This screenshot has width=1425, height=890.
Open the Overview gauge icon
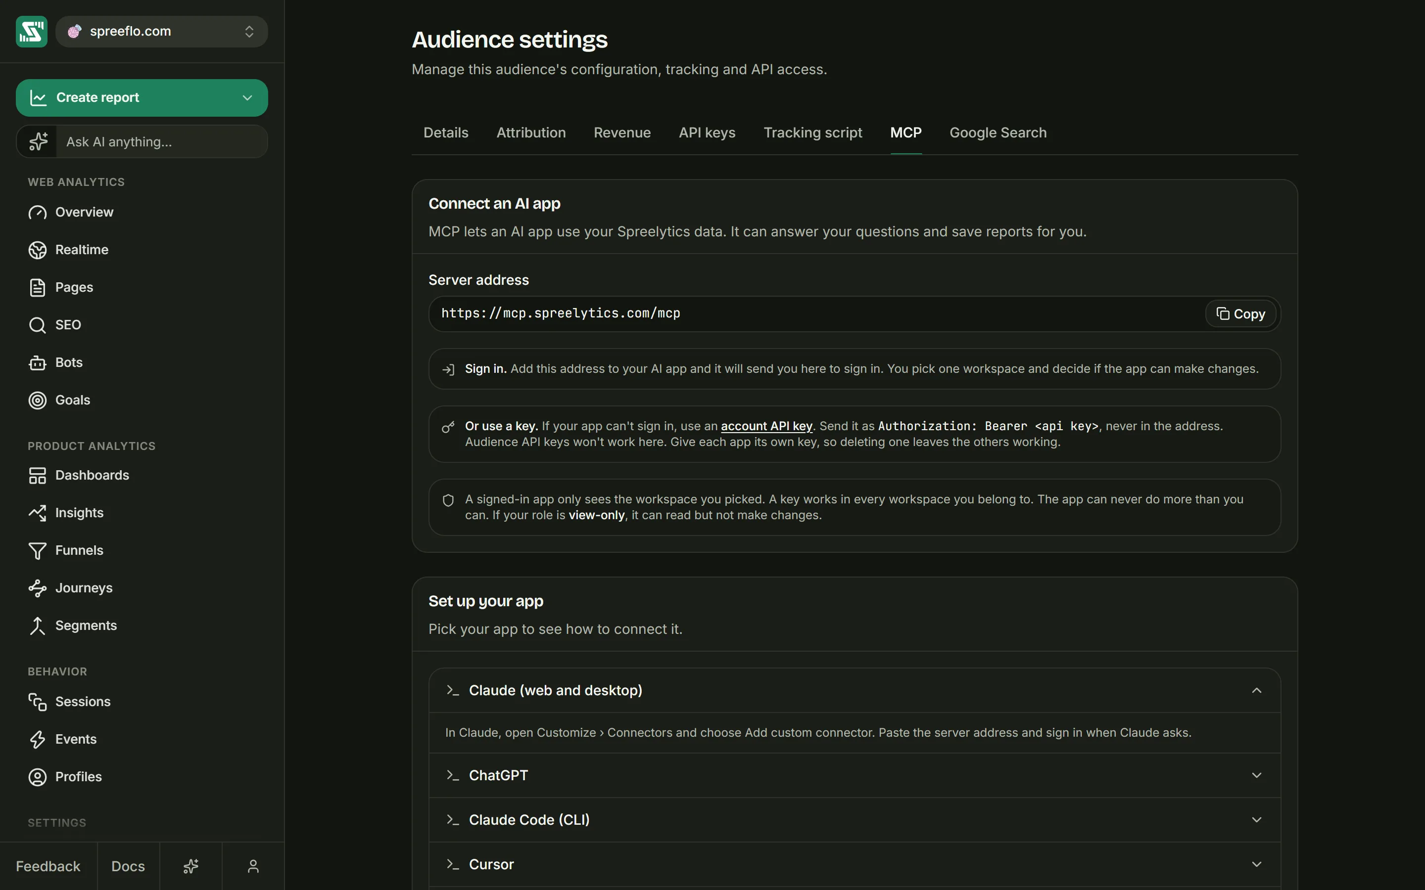(x=37, y=213)
